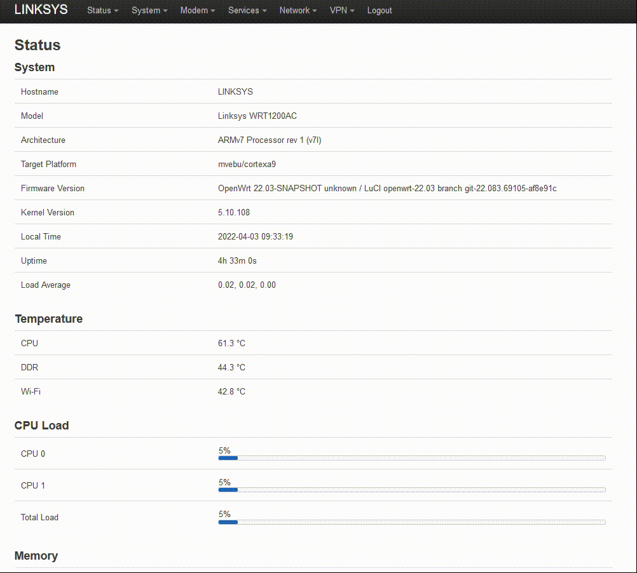Screen dimensions: 637x573
Task: Click the CPU Load section heading
Action: tap(41, 425)
